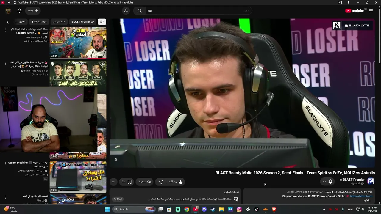Image resolution: width=381 pixels, height=214 pixels.
Task: Open the YouTube guide hamburger menu
Action: coord(371,11)
